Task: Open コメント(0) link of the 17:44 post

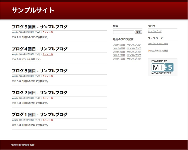Action: (48, 32)
